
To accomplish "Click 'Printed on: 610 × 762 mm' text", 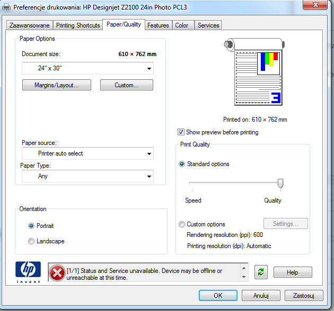I will pos(255,120).
